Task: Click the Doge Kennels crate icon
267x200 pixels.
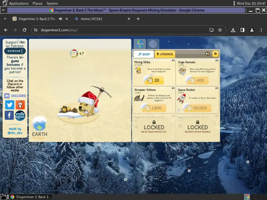Action: tap(182, 71)
